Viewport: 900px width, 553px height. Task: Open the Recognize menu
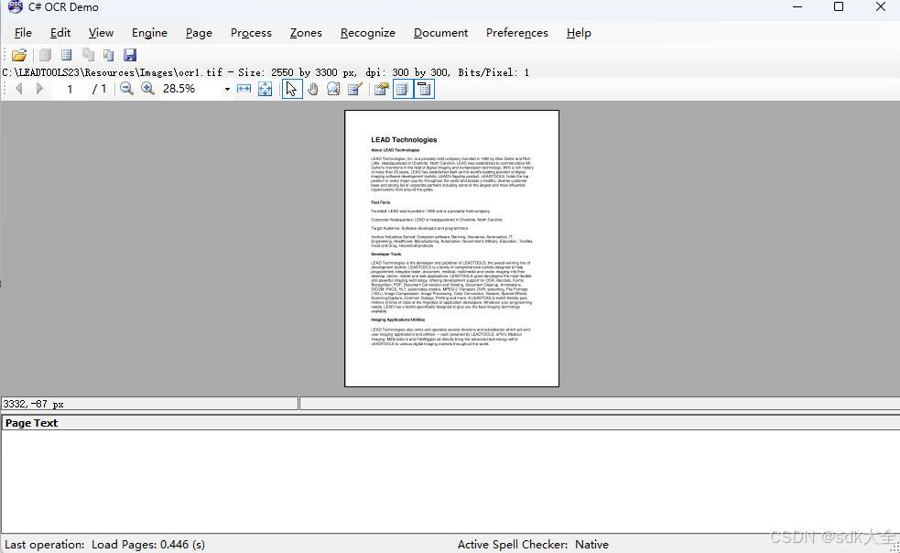point(368,33)
